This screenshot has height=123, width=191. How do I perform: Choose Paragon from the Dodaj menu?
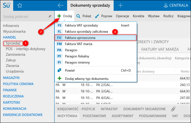coord(95,50)
